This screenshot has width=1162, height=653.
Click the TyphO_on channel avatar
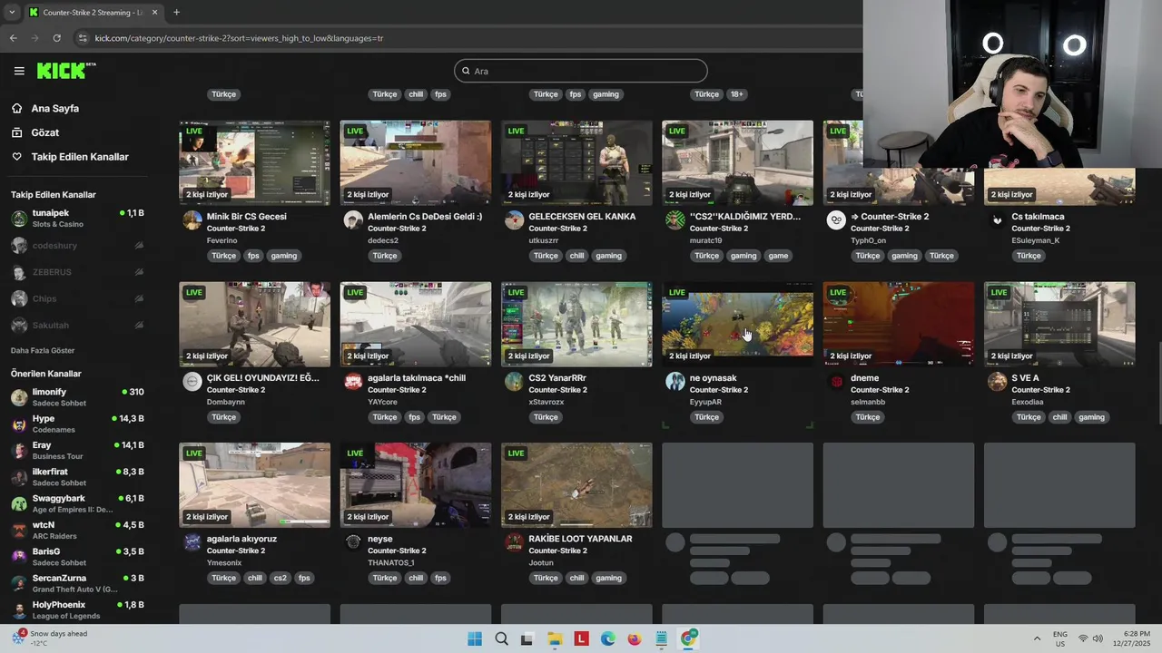click(x=836, y=220)
